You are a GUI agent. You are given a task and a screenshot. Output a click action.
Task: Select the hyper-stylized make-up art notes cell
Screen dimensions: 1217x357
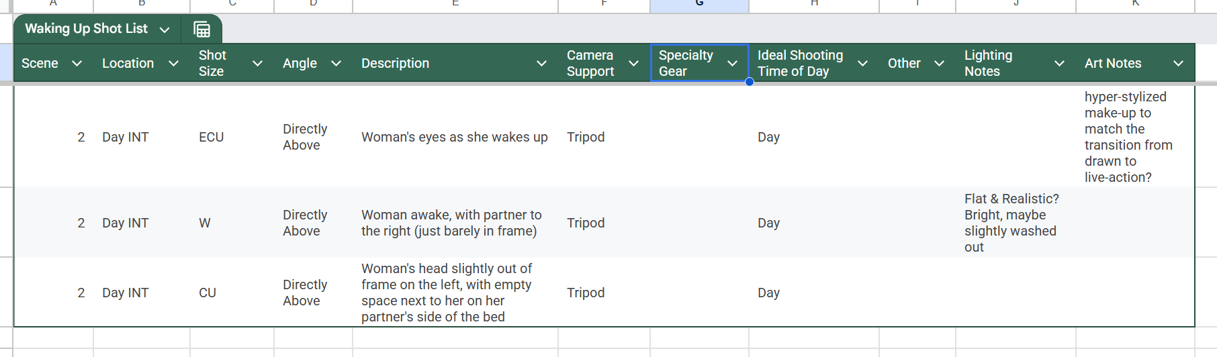[x=1135, y=137]
